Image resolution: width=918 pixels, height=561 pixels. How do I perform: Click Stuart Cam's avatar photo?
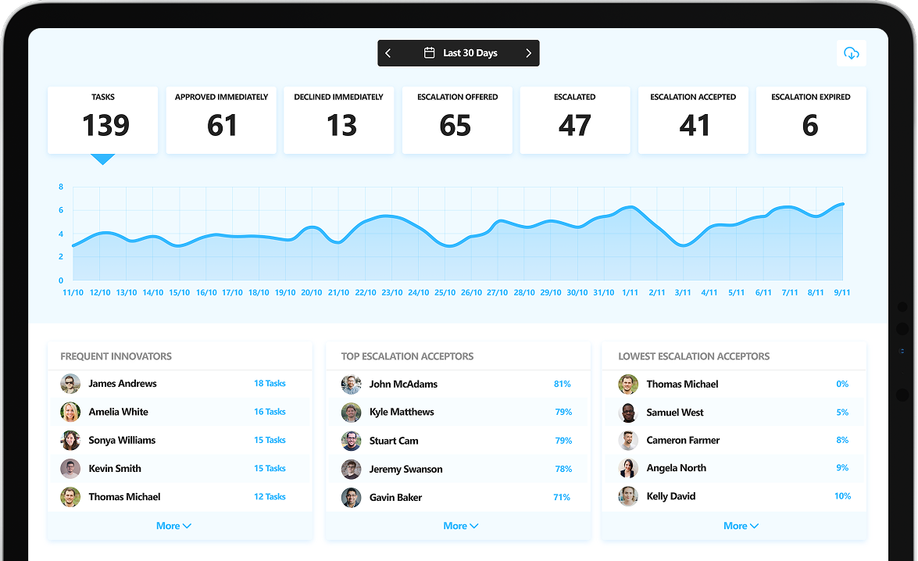352,441
